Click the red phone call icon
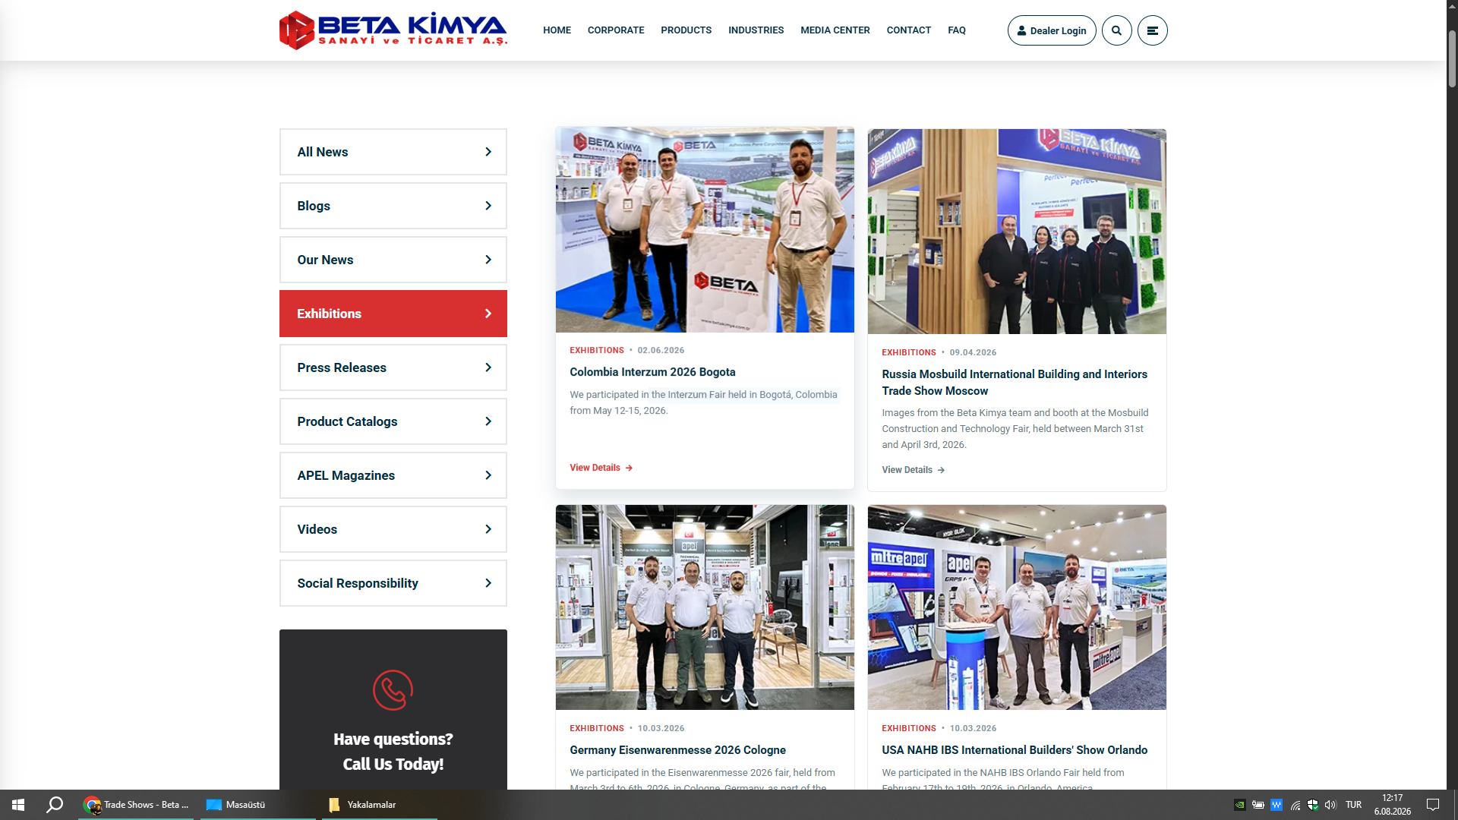Viewport: 1458px width, 820px height. point(393,689)
